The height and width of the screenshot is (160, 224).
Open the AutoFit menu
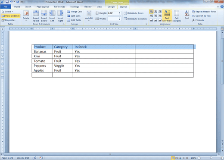89,16
